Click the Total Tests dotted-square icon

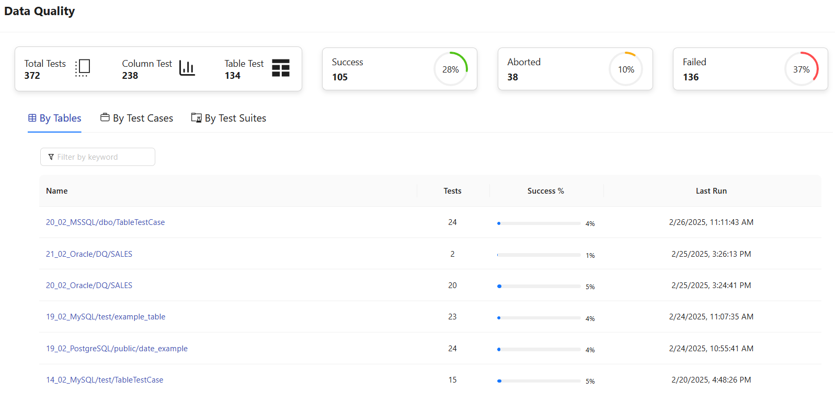click(83, 68)
